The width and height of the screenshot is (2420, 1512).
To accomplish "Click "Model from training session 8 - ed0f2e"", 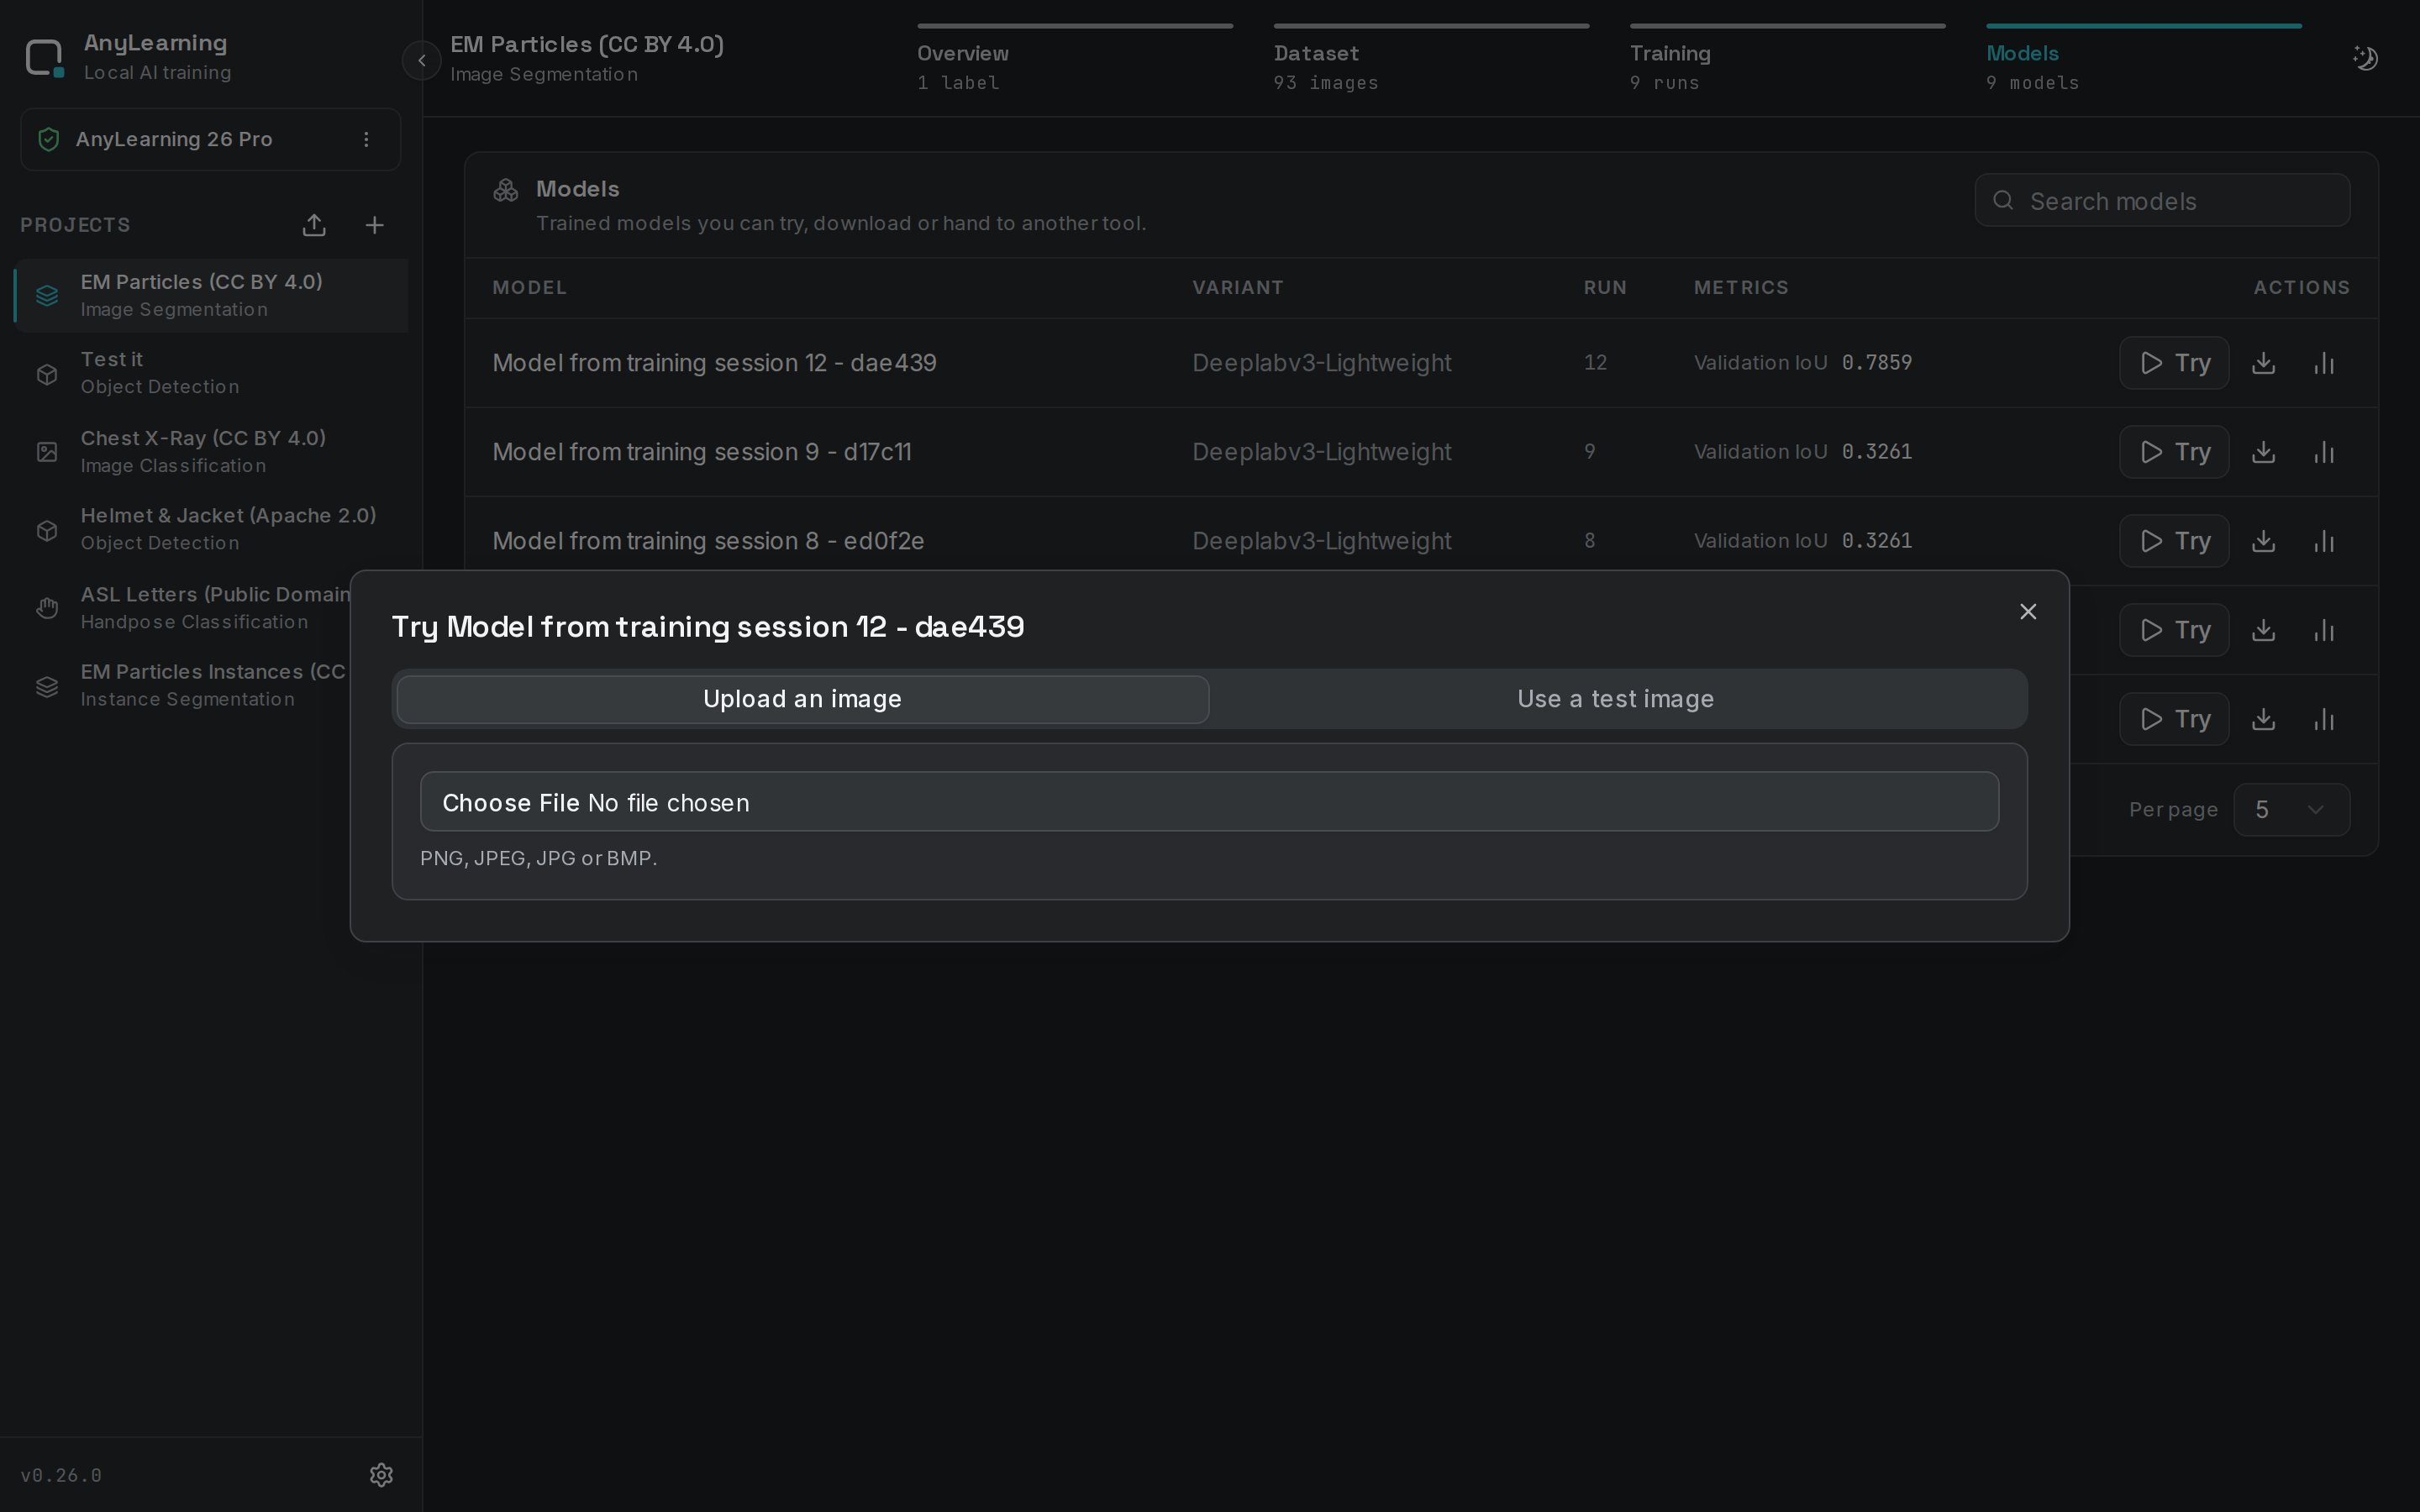I will (x=708, y=541).
